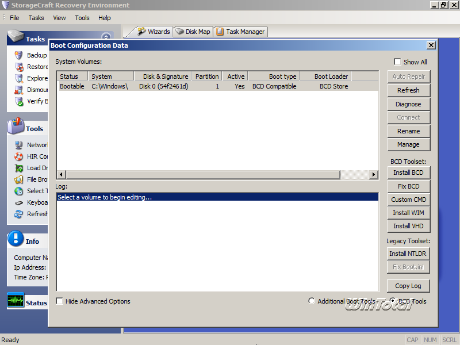Screen dimensions: 460x345
Task: Click the Explore backup image icon
Action: (x=19, y=78)
